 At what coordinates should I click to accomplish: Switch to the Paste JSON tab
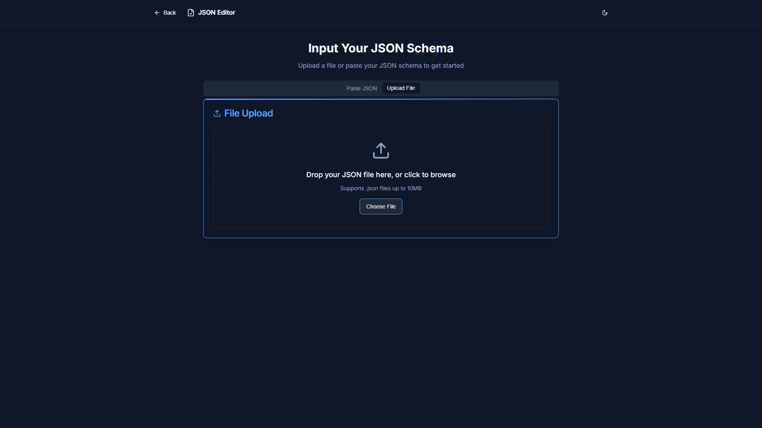click(x=361, y=88)
